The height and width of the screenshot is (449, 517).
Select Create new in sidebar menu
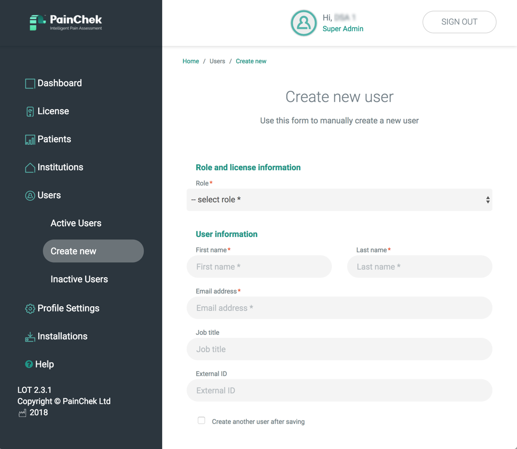[93, 251]
